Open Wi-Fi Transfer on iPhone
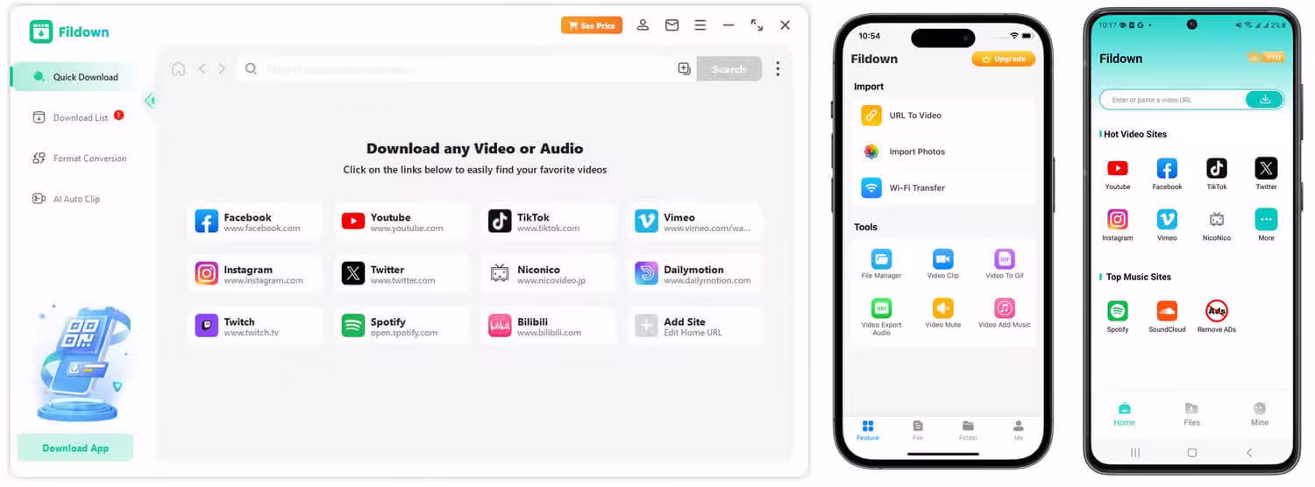The image size is (1315, 487). (943, 187)
